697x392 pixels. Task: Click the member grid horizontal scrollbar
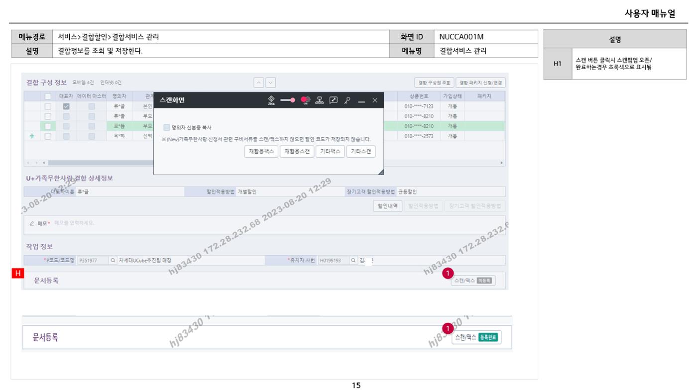100,163
